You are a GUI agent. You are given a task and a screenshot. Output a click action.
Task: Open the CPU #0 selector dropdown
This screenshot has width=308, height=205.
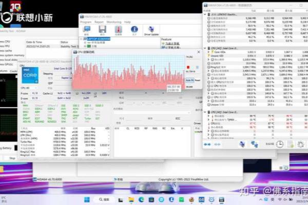29,88
